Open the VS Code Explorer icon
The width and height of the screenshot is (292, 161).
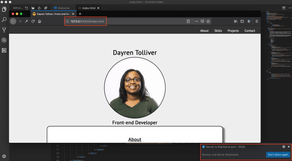click(x=4, y=9)
